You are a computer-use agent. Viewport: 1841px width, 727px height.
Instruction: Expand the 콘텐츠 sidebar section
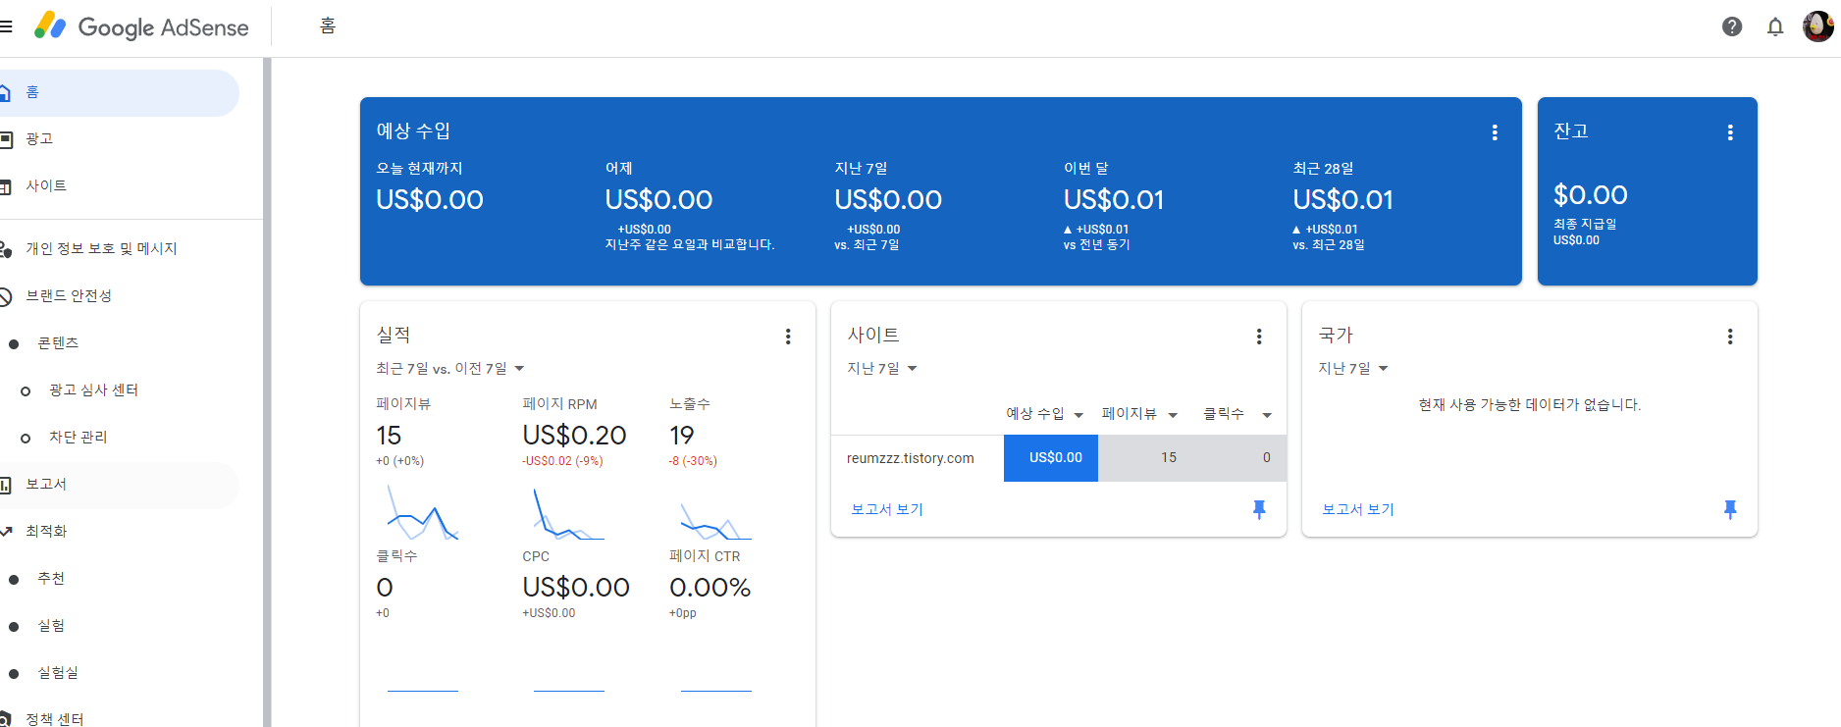pyautogui.click(x=57, y=343)
